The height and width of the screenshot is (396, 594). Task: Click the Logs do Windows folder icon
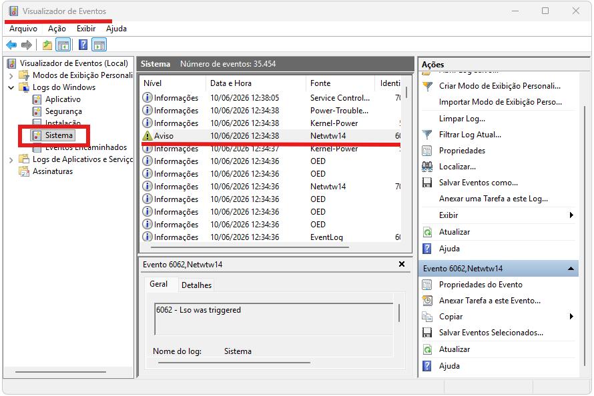[24, 87]
